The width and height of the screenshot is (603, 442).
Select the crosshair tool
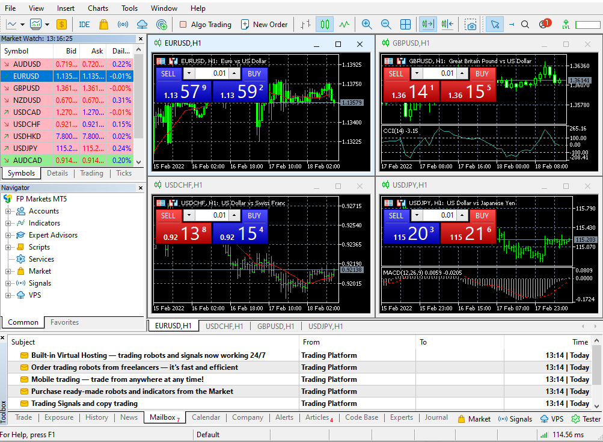click(512, 25)
